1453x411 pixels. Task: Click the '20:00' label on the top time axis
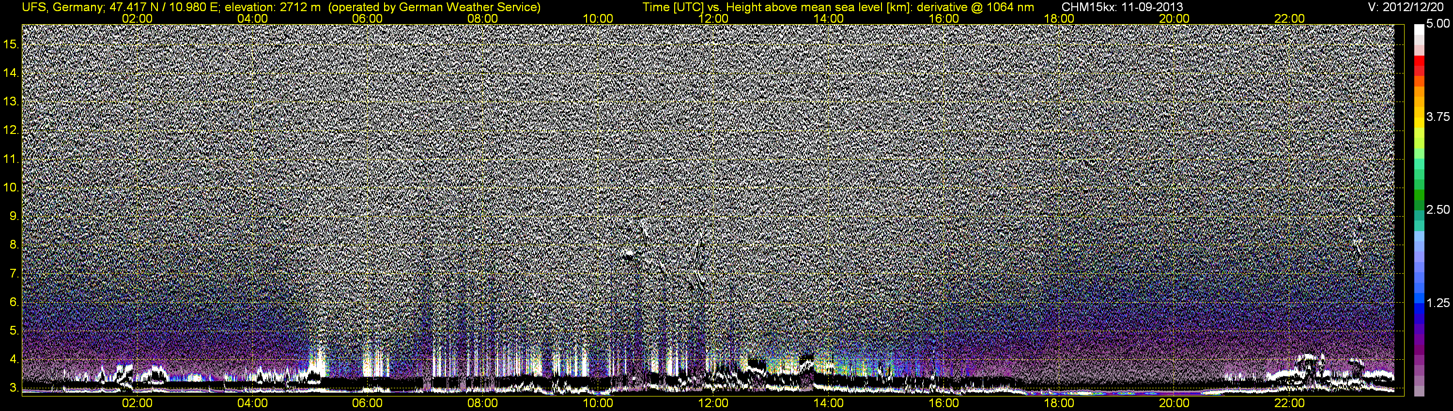pyautogui.click(x=1175, y=18)
